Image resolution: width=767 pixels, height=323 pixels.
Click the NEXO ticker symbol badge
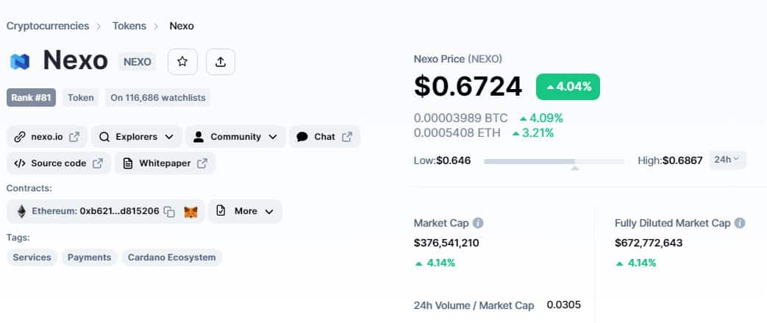coord(137,62)
